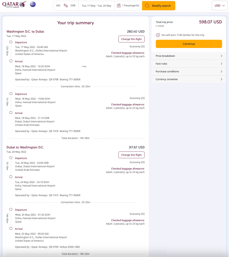Viewport: 229px width, 257px height.
Task: Click the travel dates field in search bar
Action: click(96, 6)
